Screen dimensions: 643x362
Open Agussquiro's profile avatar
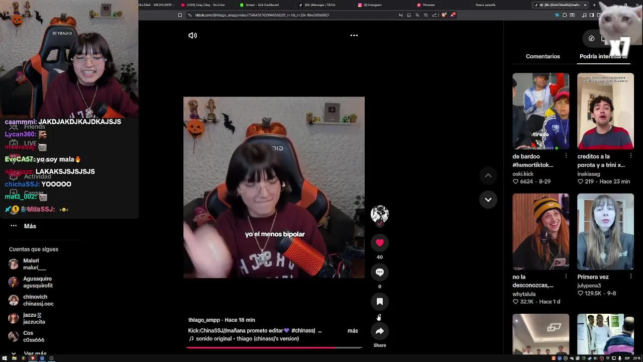coord(14,282)
